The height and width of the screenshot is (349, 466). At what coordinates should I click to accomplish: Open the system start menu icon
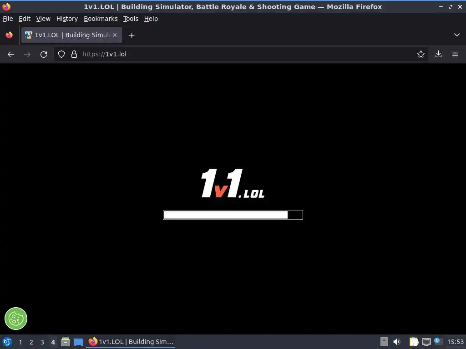7,342
